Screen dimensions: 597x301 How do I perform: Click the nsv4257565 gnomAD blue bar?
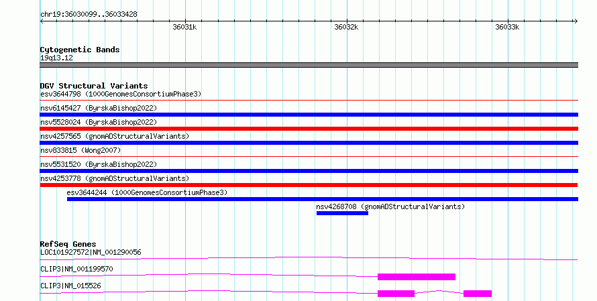(309, 143)
